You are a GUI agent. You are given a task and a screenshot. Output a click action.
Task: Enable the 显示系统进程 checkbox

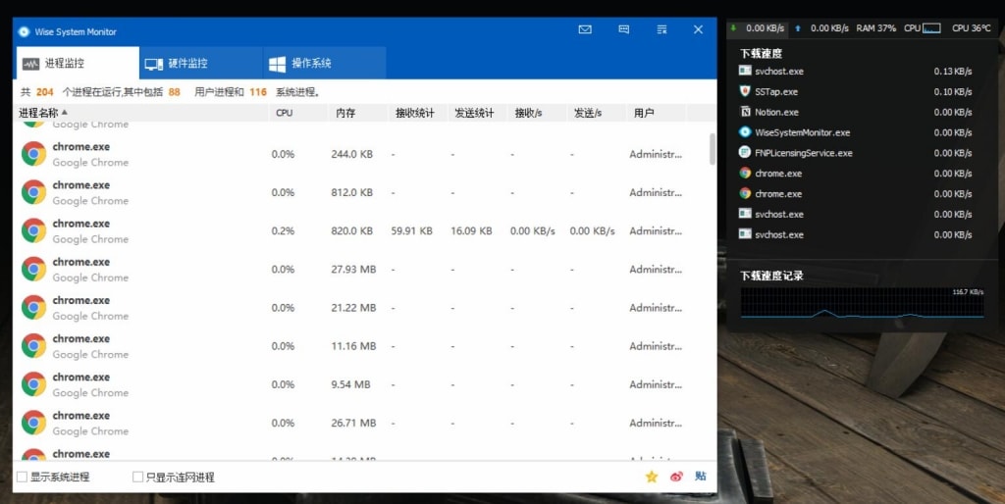pos(22,477)
